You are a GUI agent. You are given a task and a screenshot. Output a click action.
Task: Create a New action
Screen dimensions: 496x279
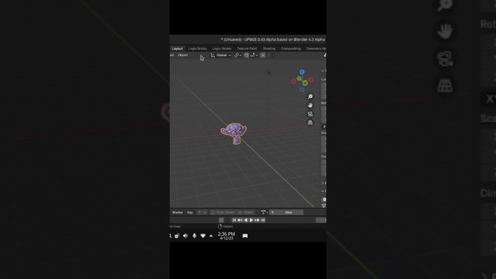289,212
